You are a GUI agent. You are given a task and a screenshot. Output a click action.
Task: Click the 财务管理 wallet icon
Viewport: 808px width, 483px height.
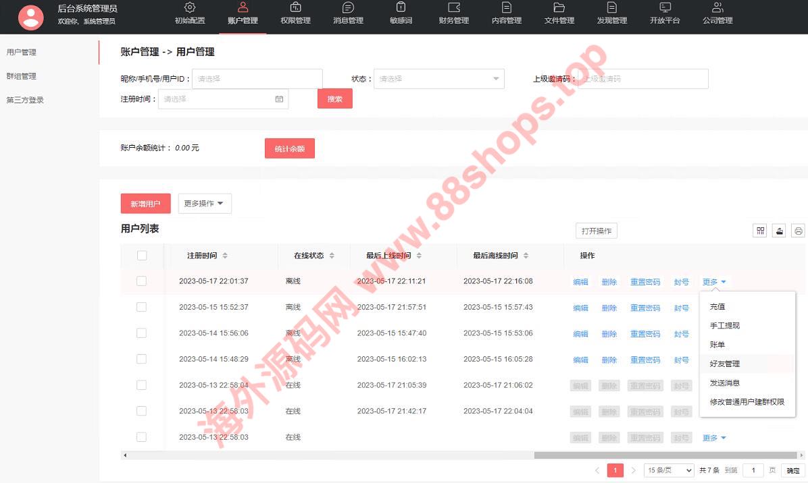click(454, 8)
